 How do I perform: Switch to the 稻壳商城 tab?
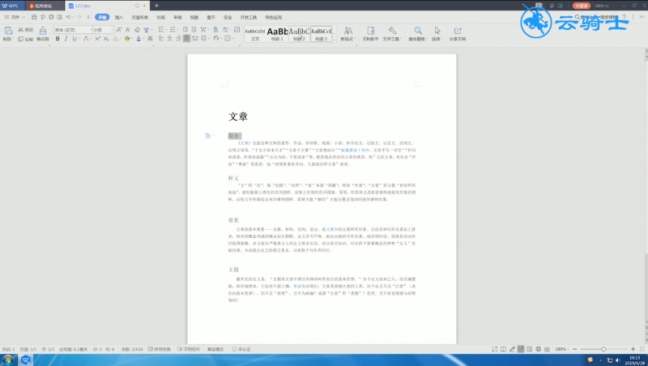click(41, 6)
